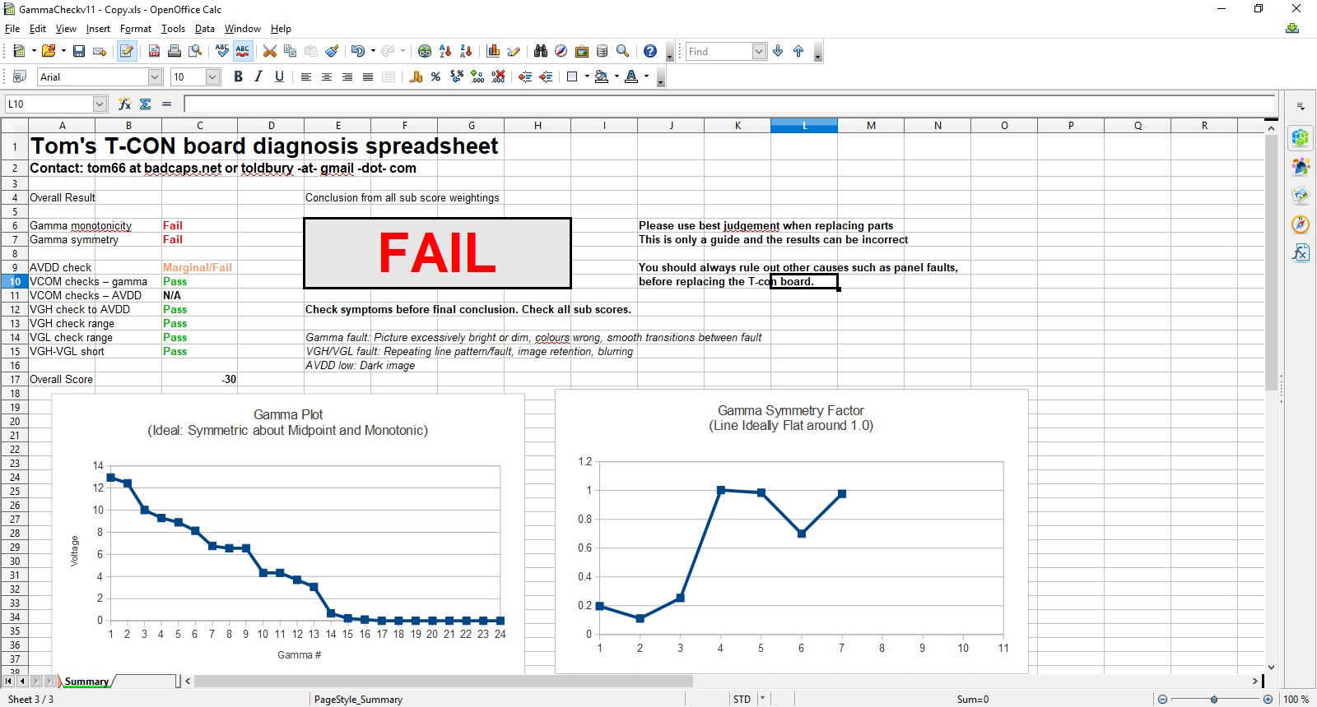Click the vertical scrollbar thumb
The height and width of the screenshot is (707, 1317).
coord(1271,263)
